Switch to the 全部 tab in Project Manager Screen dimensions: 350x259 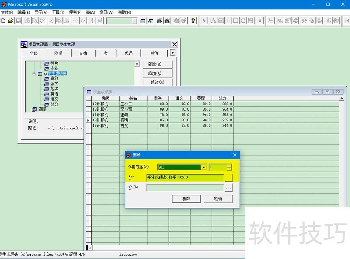[34, 53]
